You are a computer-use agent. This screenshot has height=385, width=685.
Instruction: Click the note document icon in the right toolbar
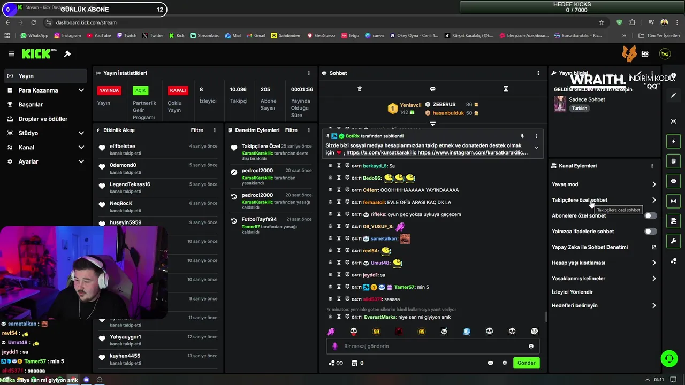tap(674, 161)
